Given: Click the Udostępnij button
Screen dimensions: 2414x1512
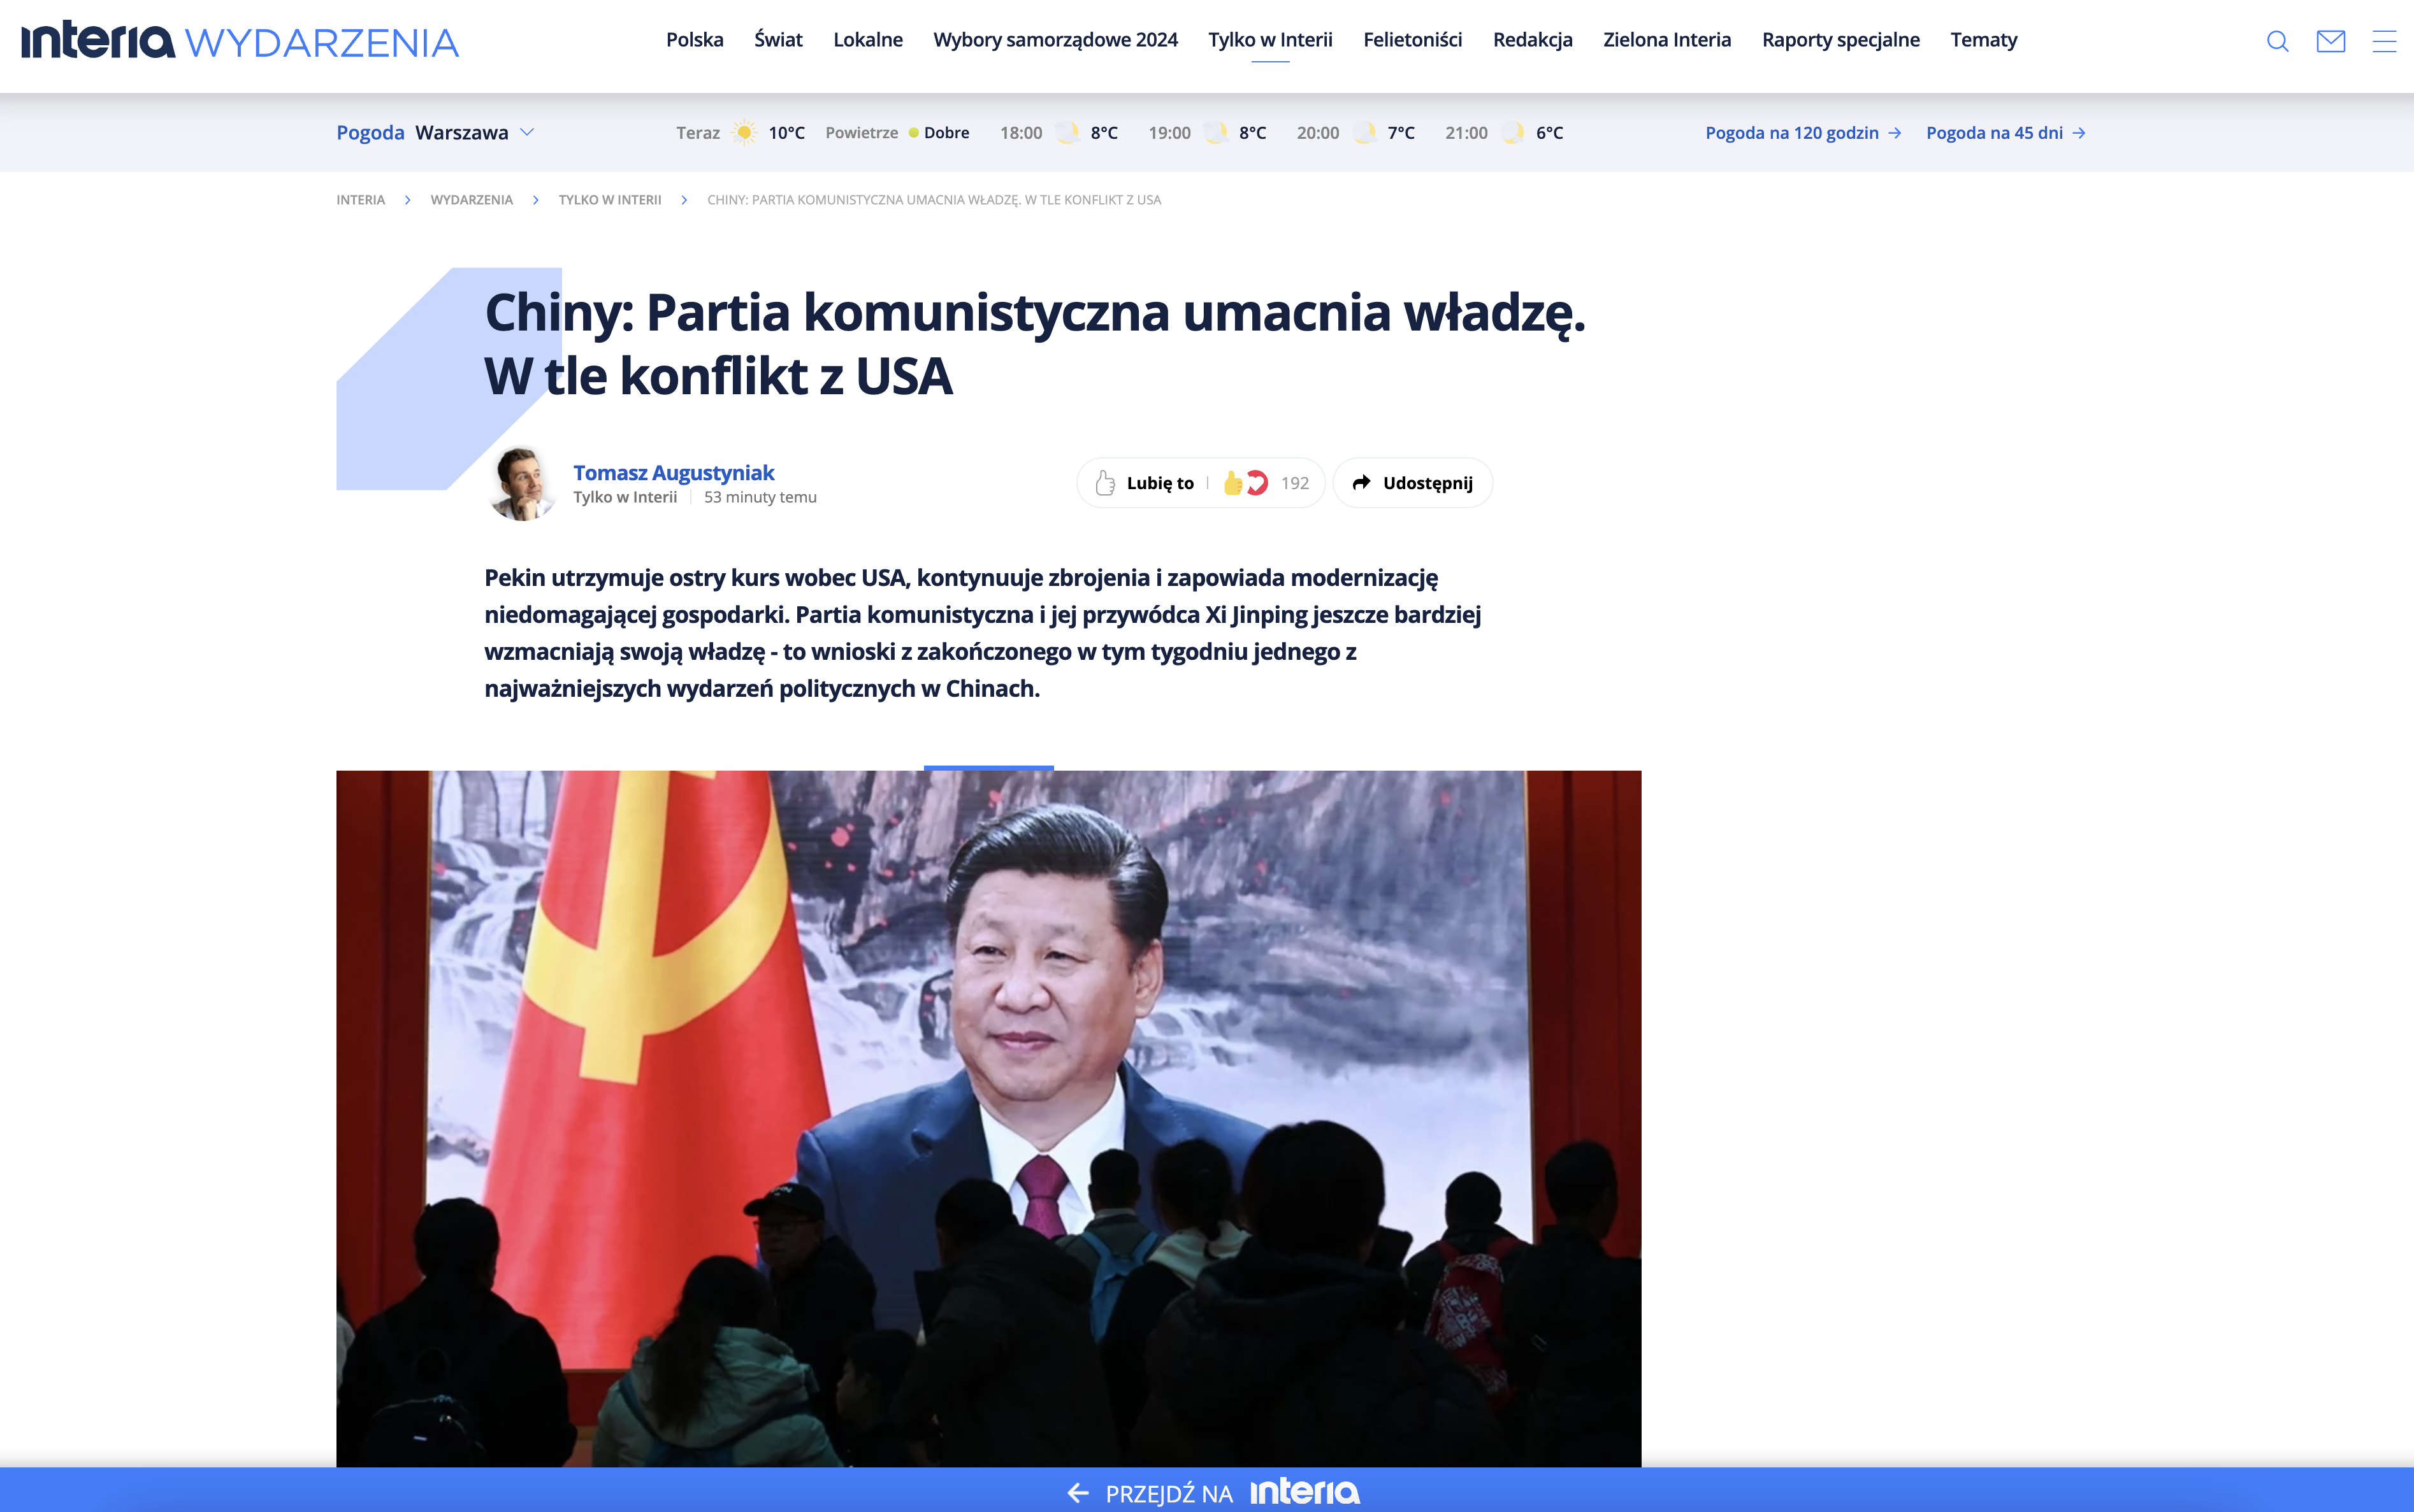Looking at the screenshot, I should click(1413, 483).
